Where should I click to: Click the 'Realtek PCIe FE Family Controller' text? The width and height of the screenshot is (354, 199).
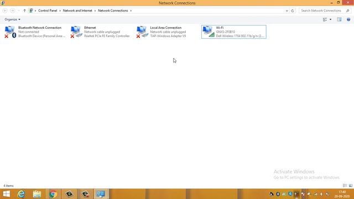click(107, 36)
